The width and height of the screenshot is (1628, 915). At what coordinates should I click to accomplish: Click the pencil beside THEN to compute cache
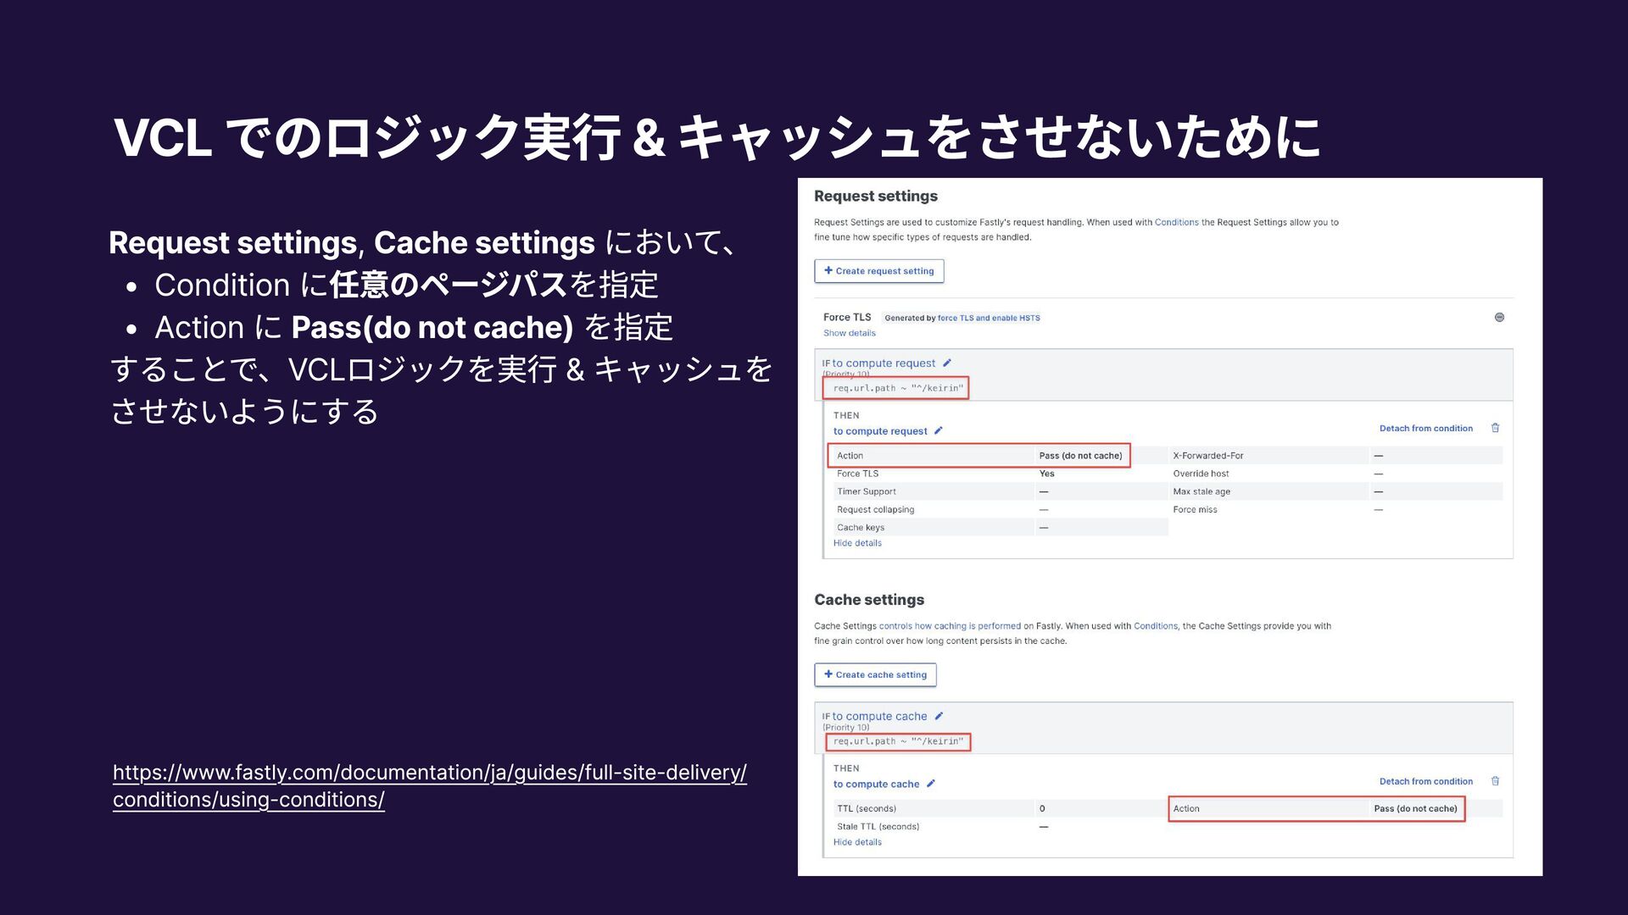tap(931, 784)
